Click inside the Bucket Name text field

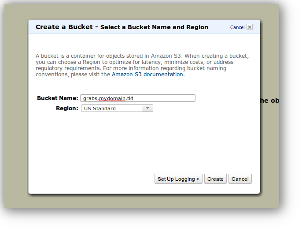(x=163, y=98)
